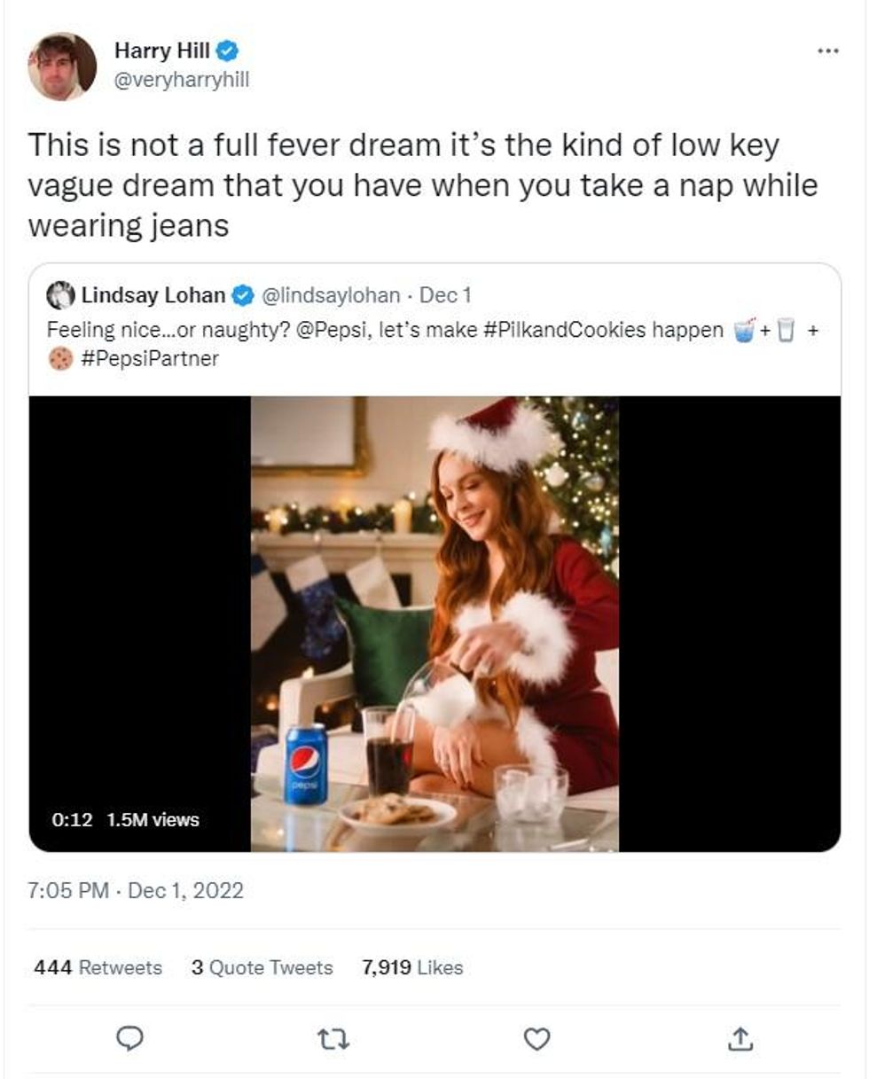869x1079 pixels.
Task: Click Lindsay Lohan's small avatar icon
Action: point(60,294)
